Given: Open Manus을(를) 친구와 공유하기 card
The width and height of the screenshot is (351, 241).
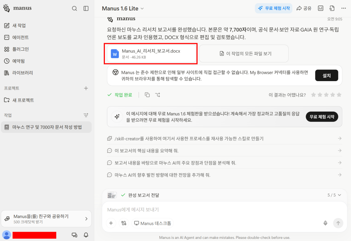Looking at the screenshot, I should 47,219.
